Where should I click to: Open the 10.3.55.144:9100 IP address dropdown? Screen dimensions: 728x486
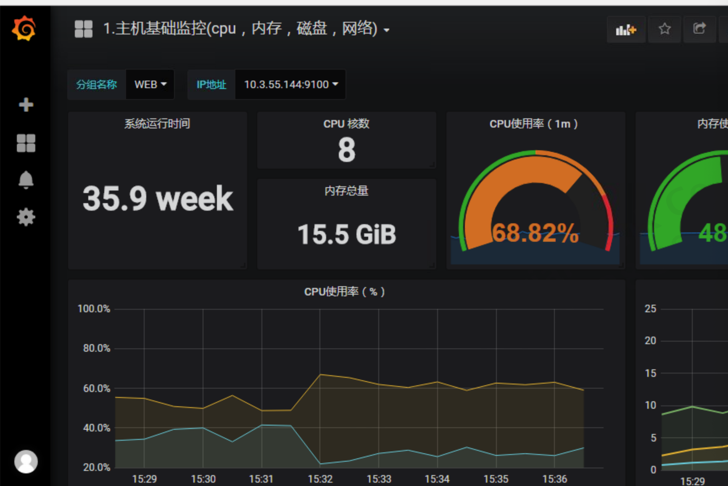[290, 84]
